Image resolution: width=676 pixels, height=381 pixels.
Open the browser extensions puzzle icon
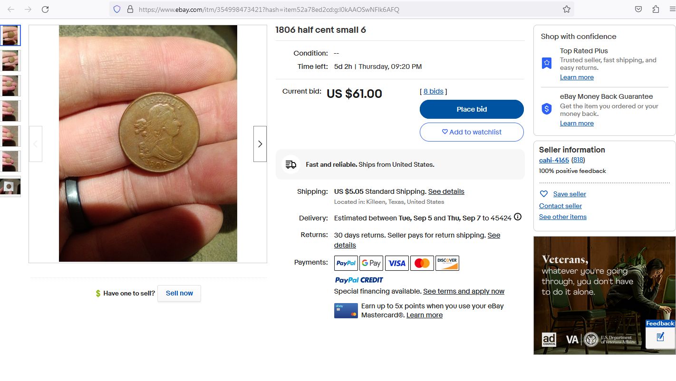656,9
